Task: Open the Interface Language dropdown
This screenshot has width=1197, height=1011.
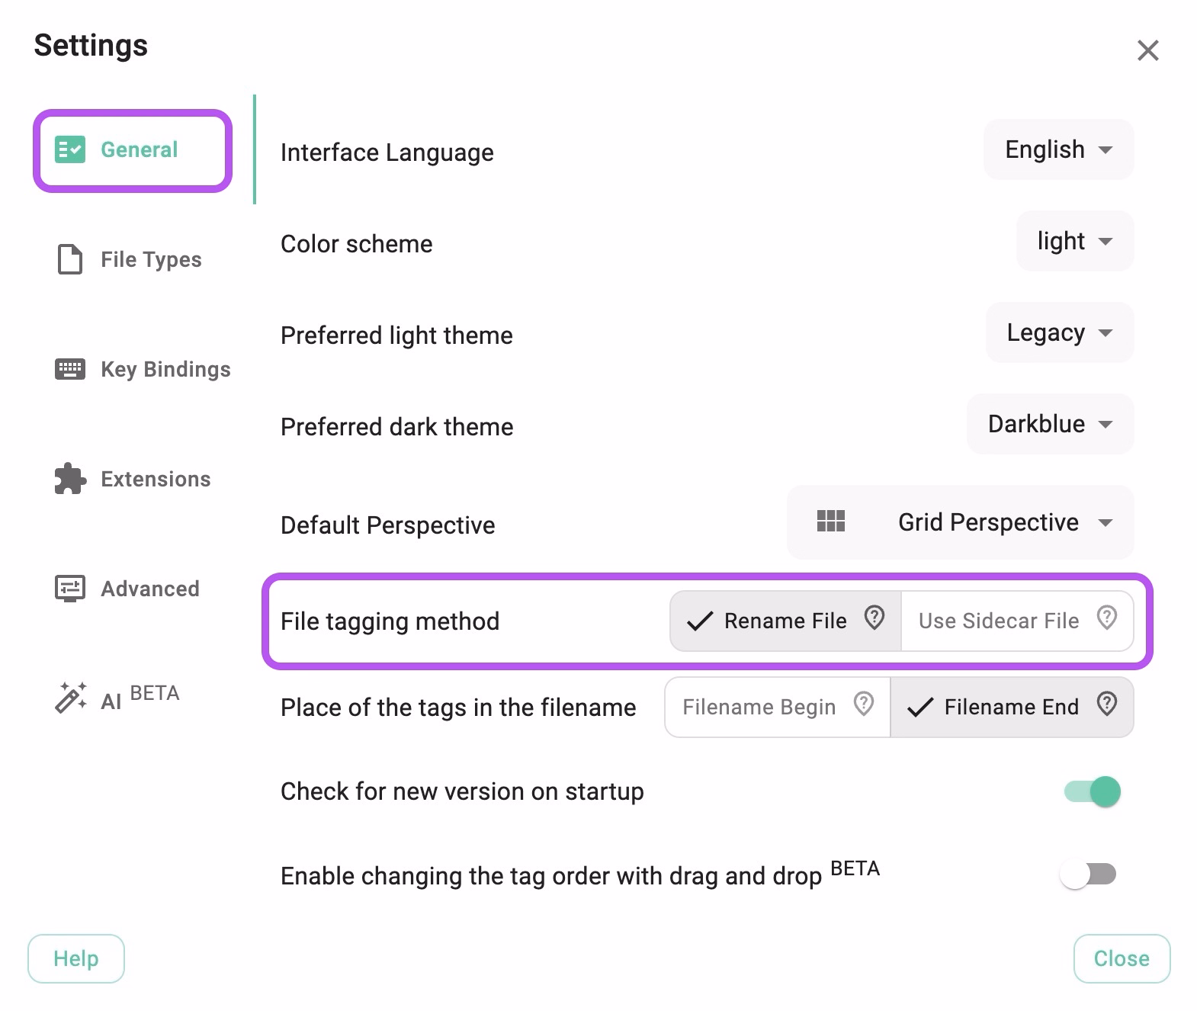Action: pos(1057,149)
